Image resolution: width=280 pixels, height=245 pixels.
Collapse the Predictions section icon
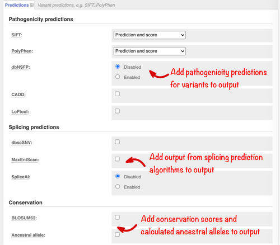pyautogui.click(x=32, y=5)
